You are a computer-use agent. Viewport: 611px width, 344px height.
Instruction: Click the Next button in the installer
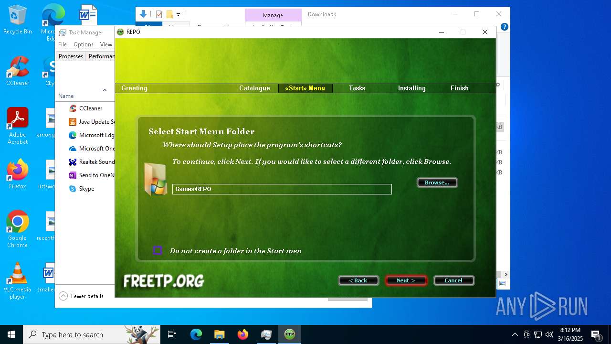pos(406,280)
